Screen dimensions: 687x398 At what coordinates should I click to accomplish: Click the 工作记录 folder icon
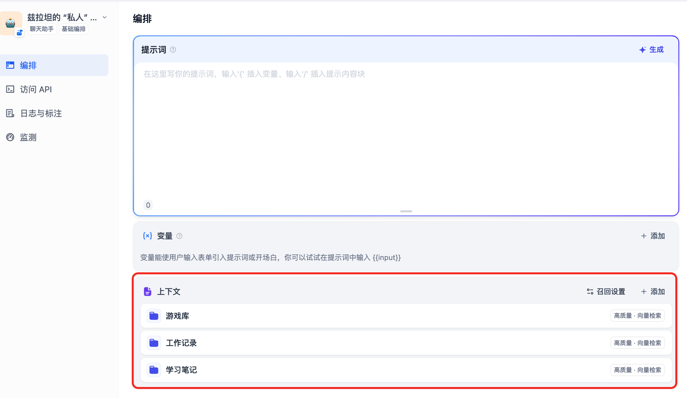click(154, 343)
